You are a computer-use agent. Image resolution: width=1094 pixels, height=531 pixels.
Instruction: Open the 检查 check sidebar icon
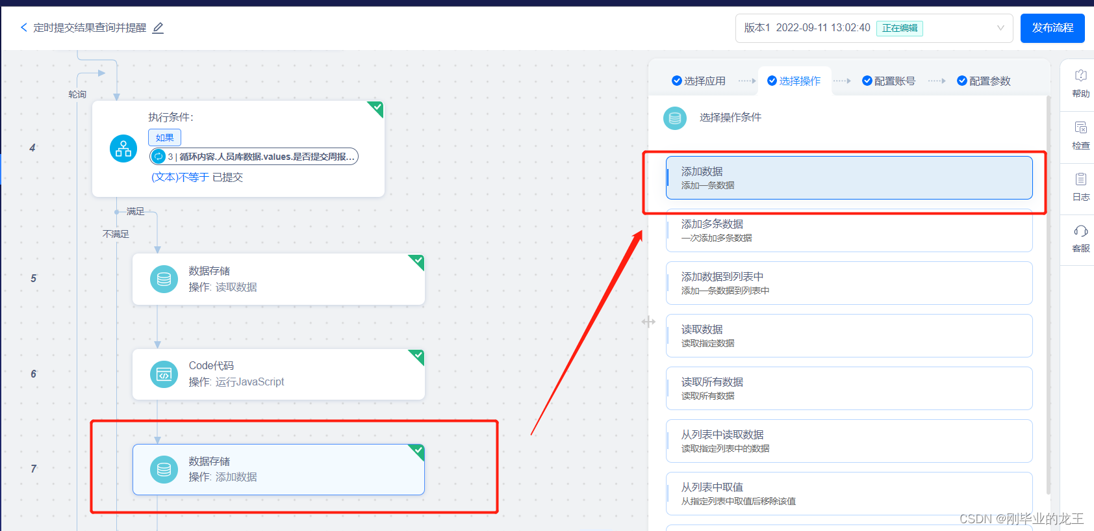pyautogui.click(x=1080, y=135)
